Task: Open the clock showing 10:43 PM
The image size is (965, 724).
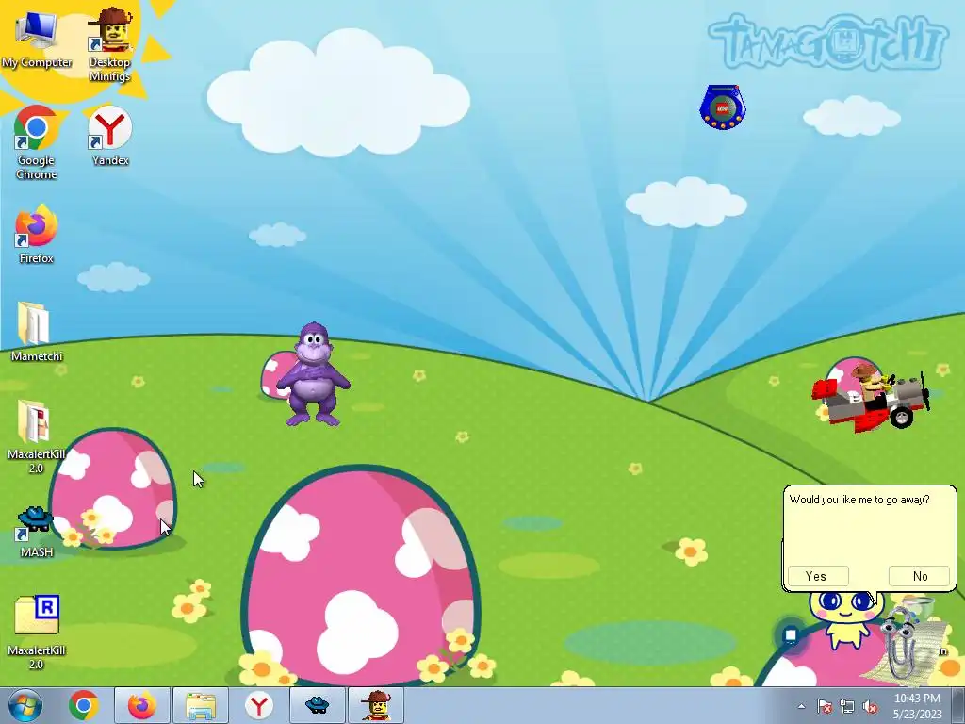Action: click(917, 705)
